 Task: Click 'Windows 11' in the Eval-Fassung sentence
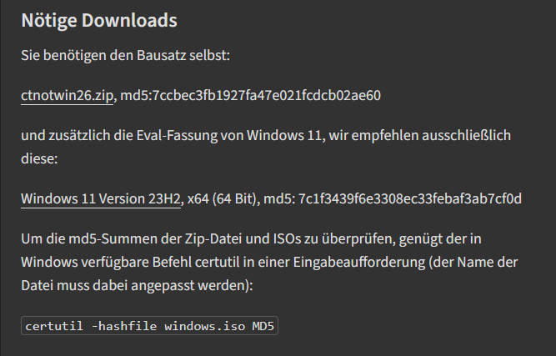tap(284, 135)
